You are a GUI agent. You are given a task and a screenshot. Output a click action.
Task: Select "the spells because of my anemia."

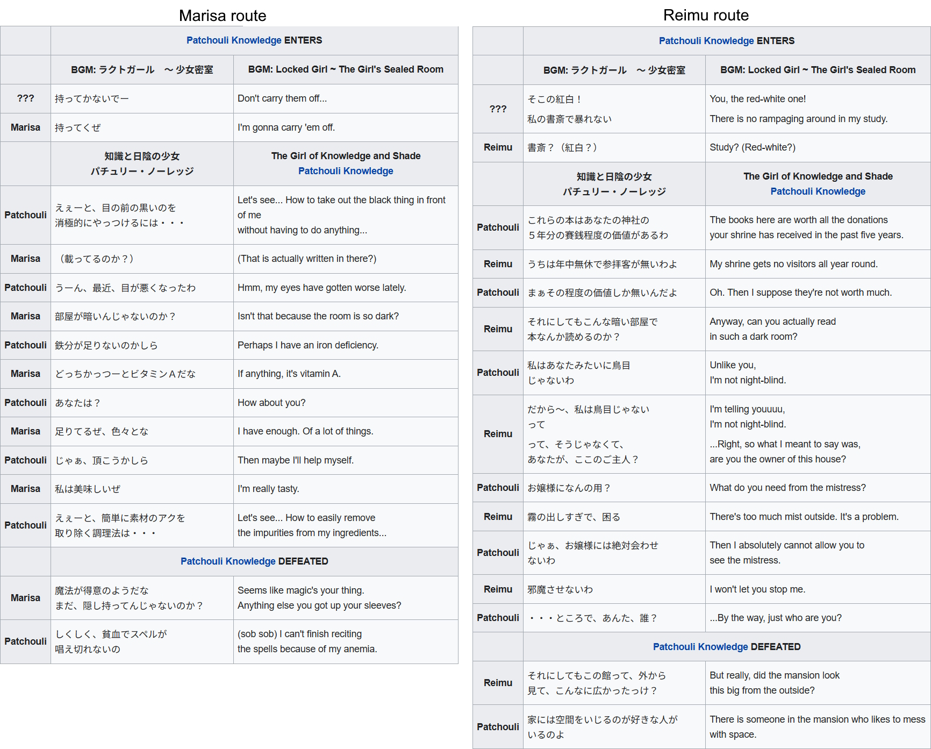pyautogui.click(x=307, y=649)
